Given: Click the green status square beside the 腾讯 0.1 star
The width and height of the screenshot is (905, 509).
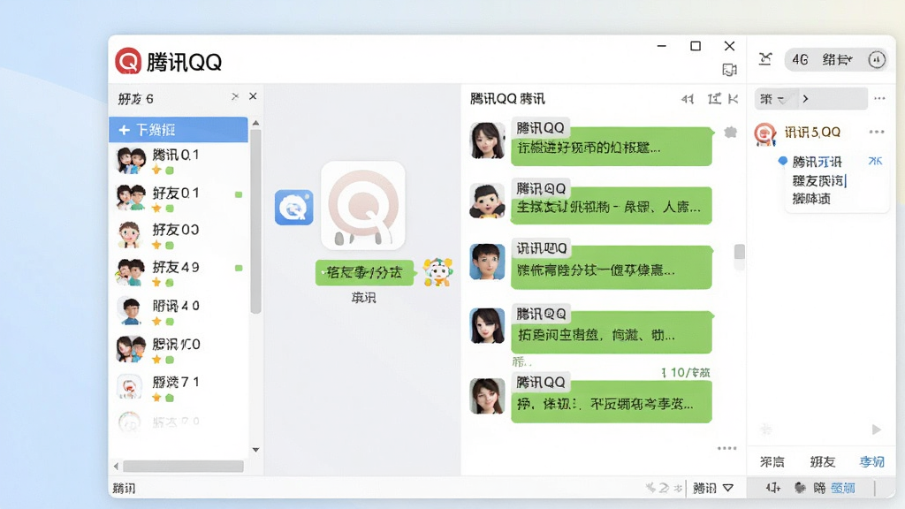Looking at the screenshot, I should tap(170, 171).
